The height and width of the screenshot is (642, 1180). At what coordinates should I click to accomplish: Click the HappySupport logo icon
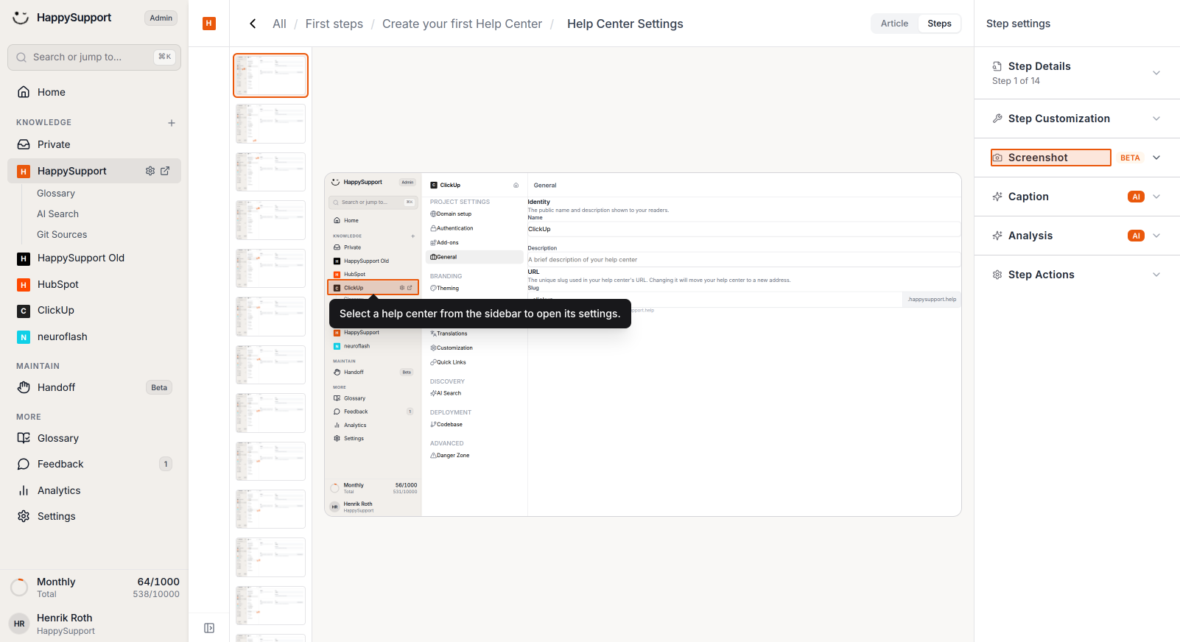(21, 18)
